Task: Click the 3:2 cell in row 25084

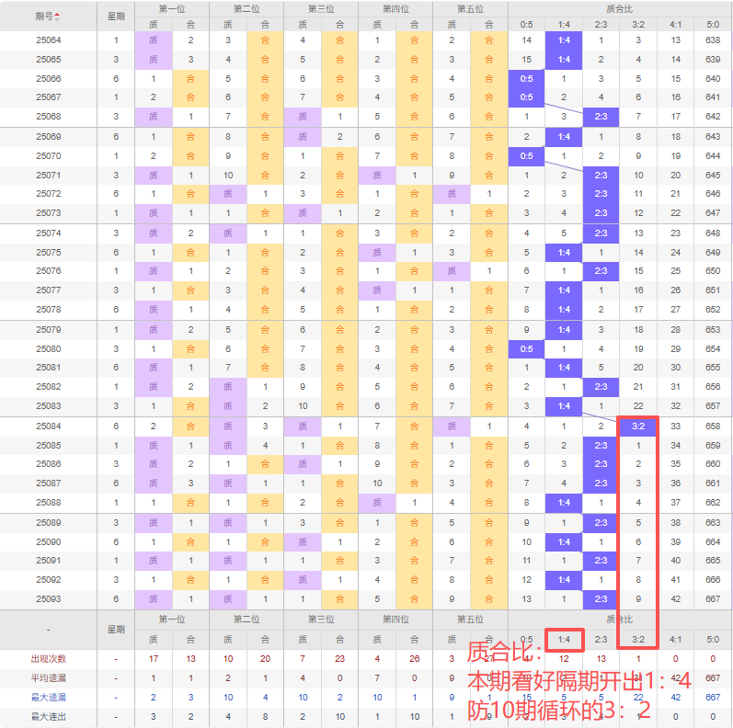Action: pyautogui.click(x=638, y=427)
